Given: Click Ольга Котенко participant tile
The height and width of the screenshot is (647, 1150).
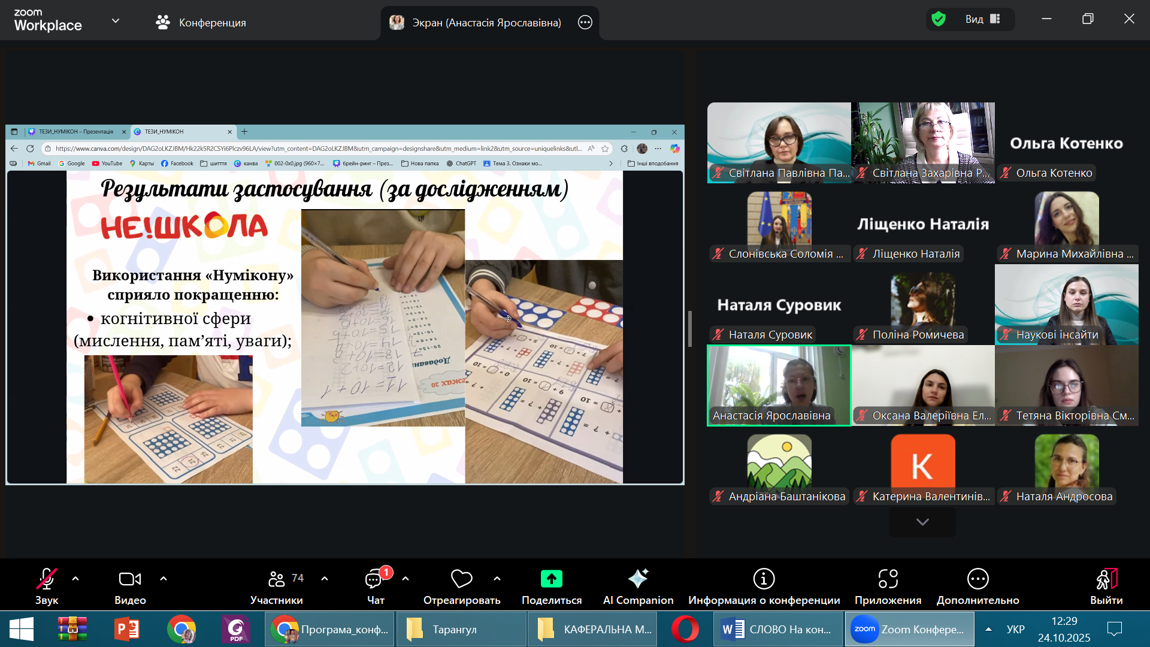Looking at the screenshot, I should 1067,143.
